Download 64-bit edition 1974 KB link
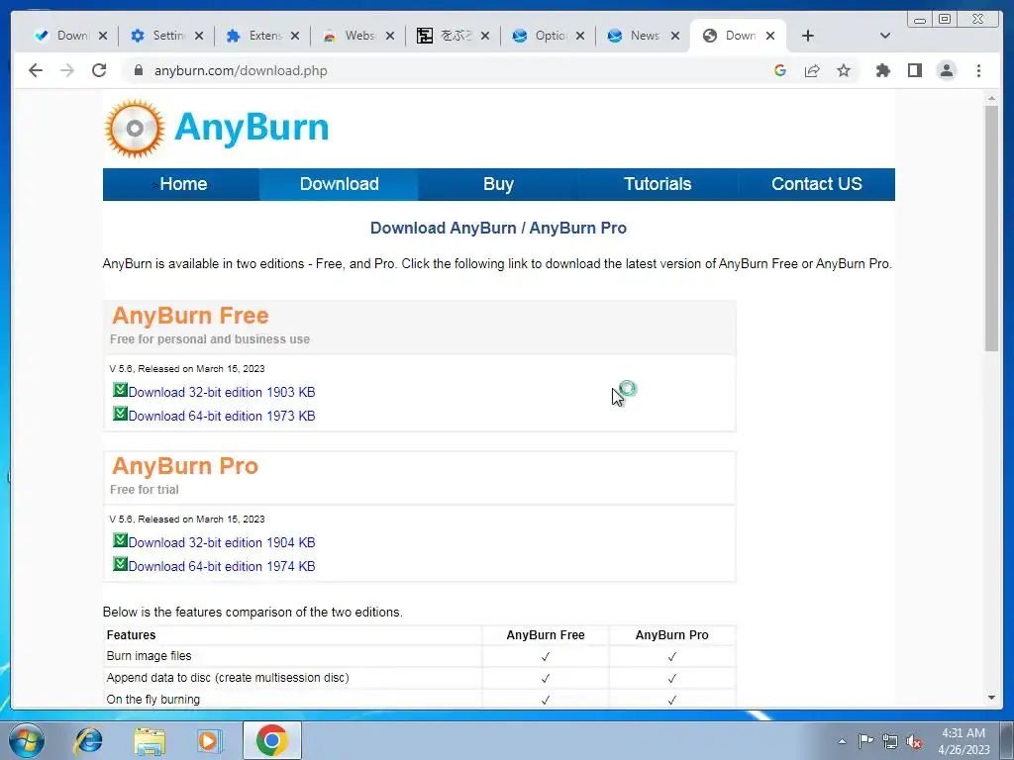This screenshot has height=760, width=1014. pyautogui.click(x=222, y=567)
